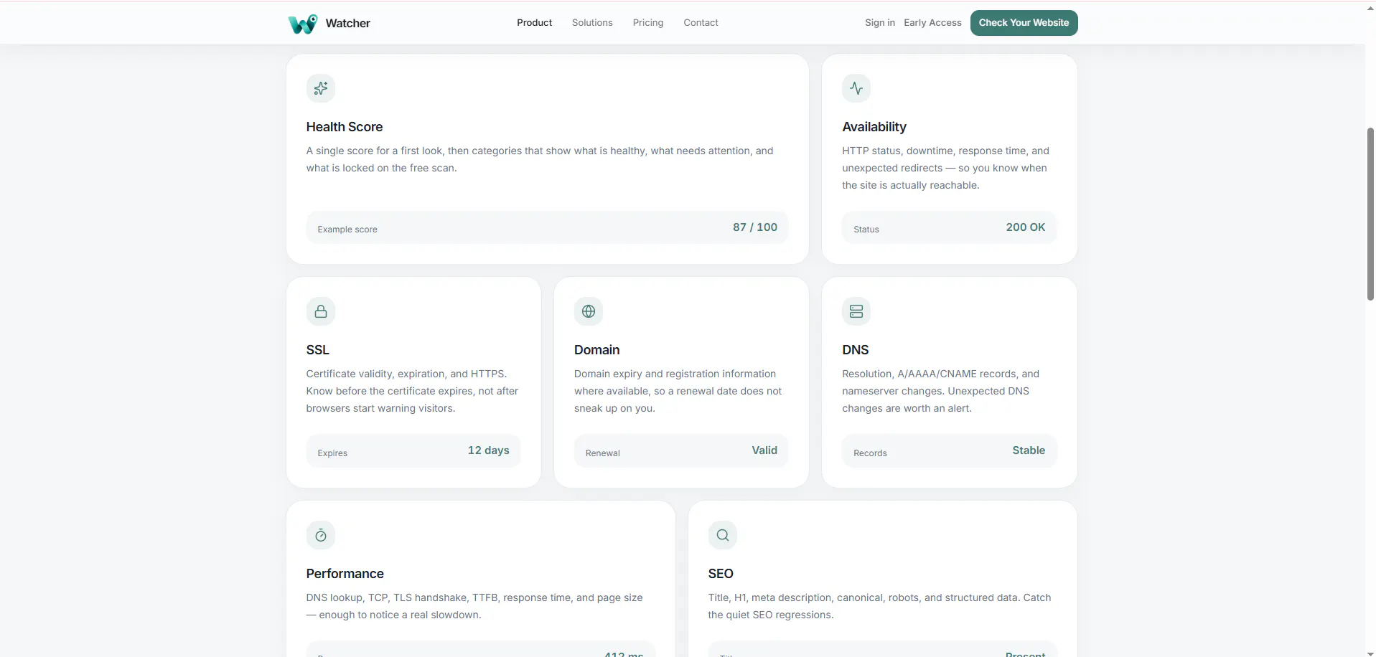This screenshot has width=1376, height=657.
Task: Click the 'Valid' renewal value
Action: click(764, 450)
